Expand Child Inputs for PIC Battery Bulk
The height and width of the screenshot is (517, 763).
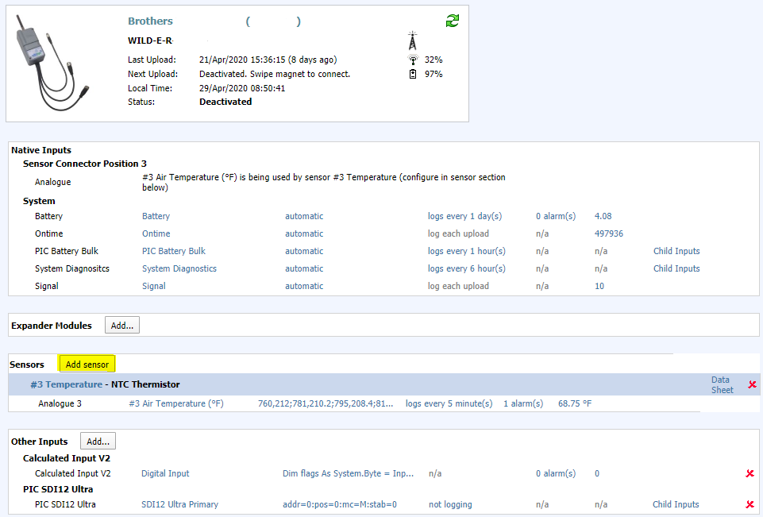tap(676, 251)
